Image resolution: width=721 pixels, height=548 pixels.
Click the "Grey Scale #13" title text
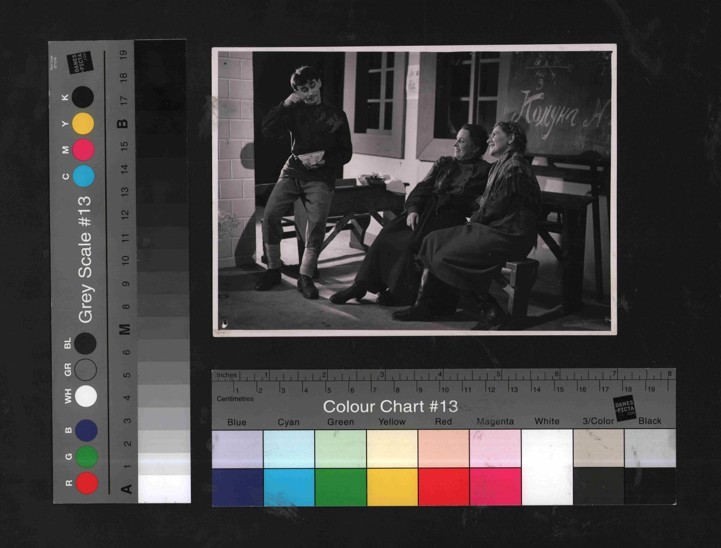tap(85, 259)
